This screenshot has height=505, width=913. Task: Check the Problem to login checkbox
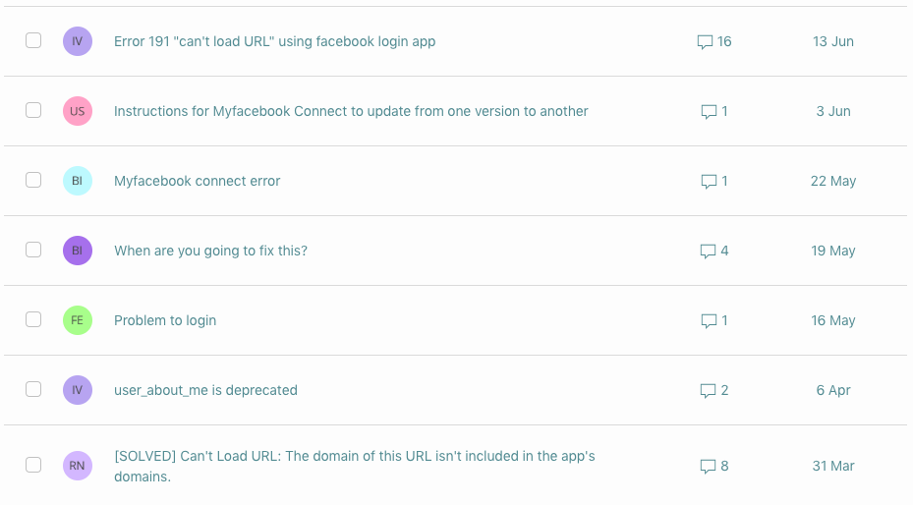[33, 319]
